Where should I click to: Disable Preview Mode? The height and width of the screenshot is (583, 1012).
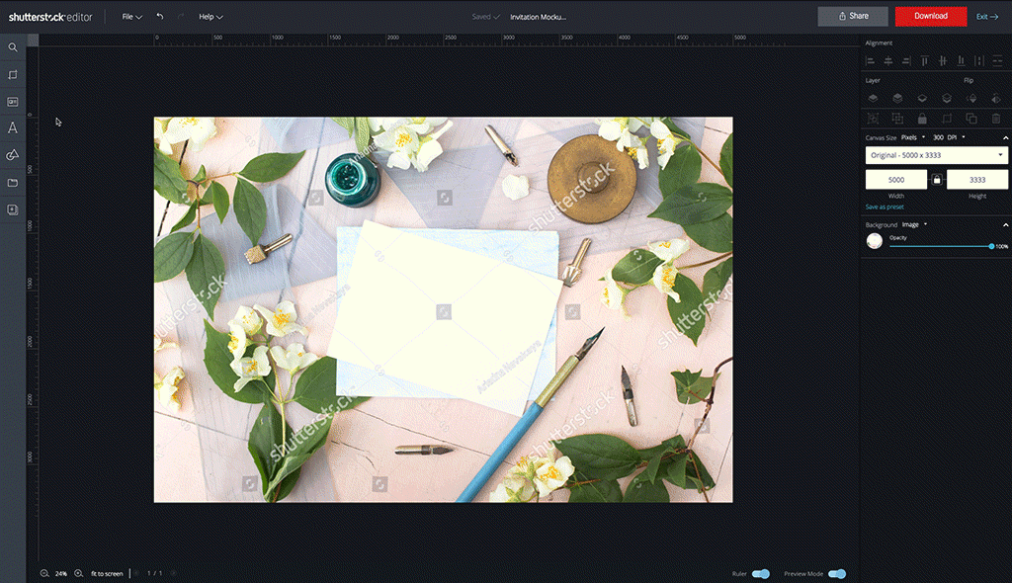point(835,573)
